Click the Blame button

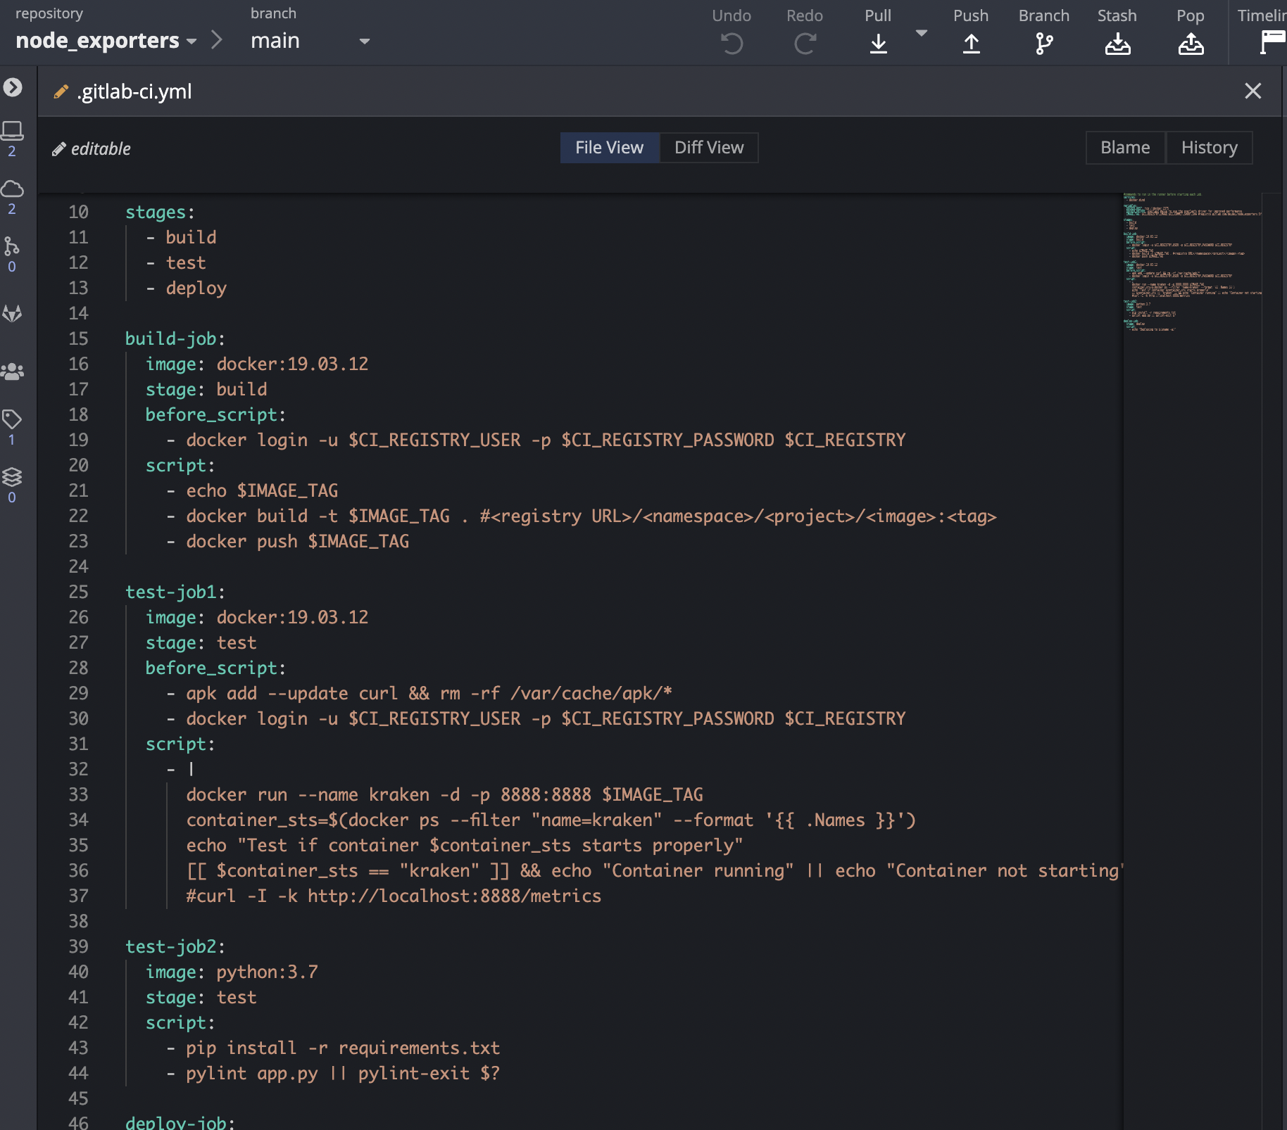(1125, 148)
